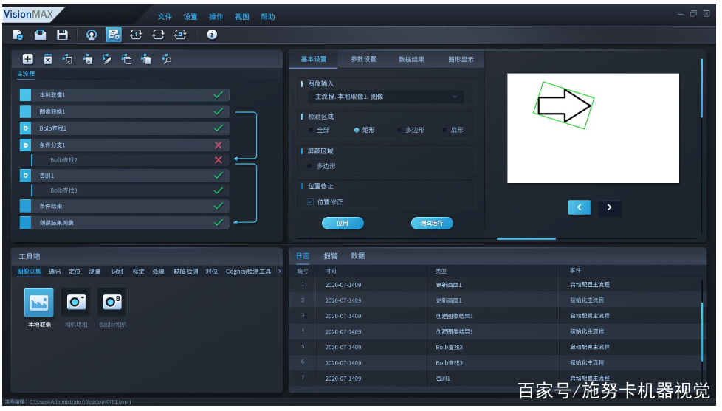
Task: Click the info icon in top toolbar
Action: pos(212,35)
